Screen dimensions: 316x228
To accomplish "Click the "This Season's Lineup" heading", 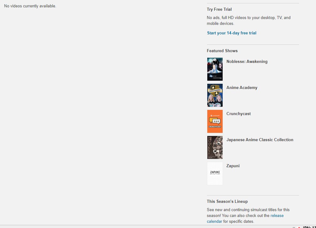I will (x=227, y=201).
